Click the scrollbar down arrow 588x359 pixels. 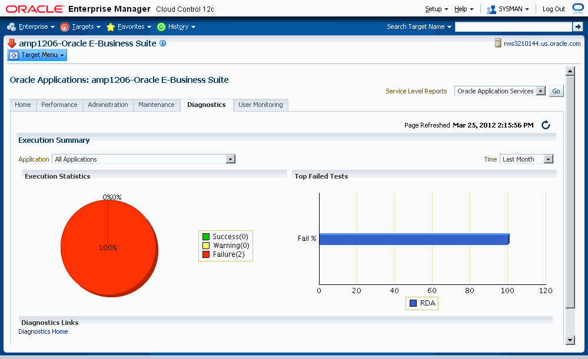tap(570, 340)
